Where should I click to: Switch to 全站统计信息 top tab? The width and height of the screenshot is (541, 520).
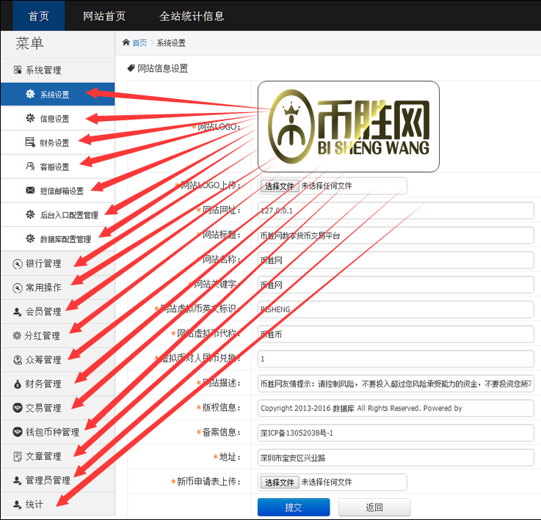click(192, 16)
